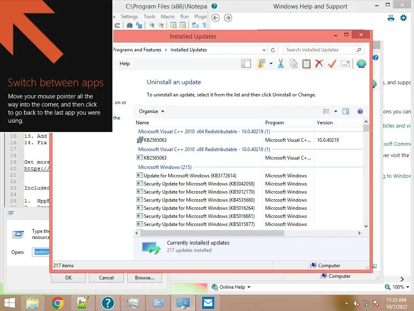
Task: Collapse the Visual C++ 2010 x86 Redistributable group
Action: [x=204, y=149]
